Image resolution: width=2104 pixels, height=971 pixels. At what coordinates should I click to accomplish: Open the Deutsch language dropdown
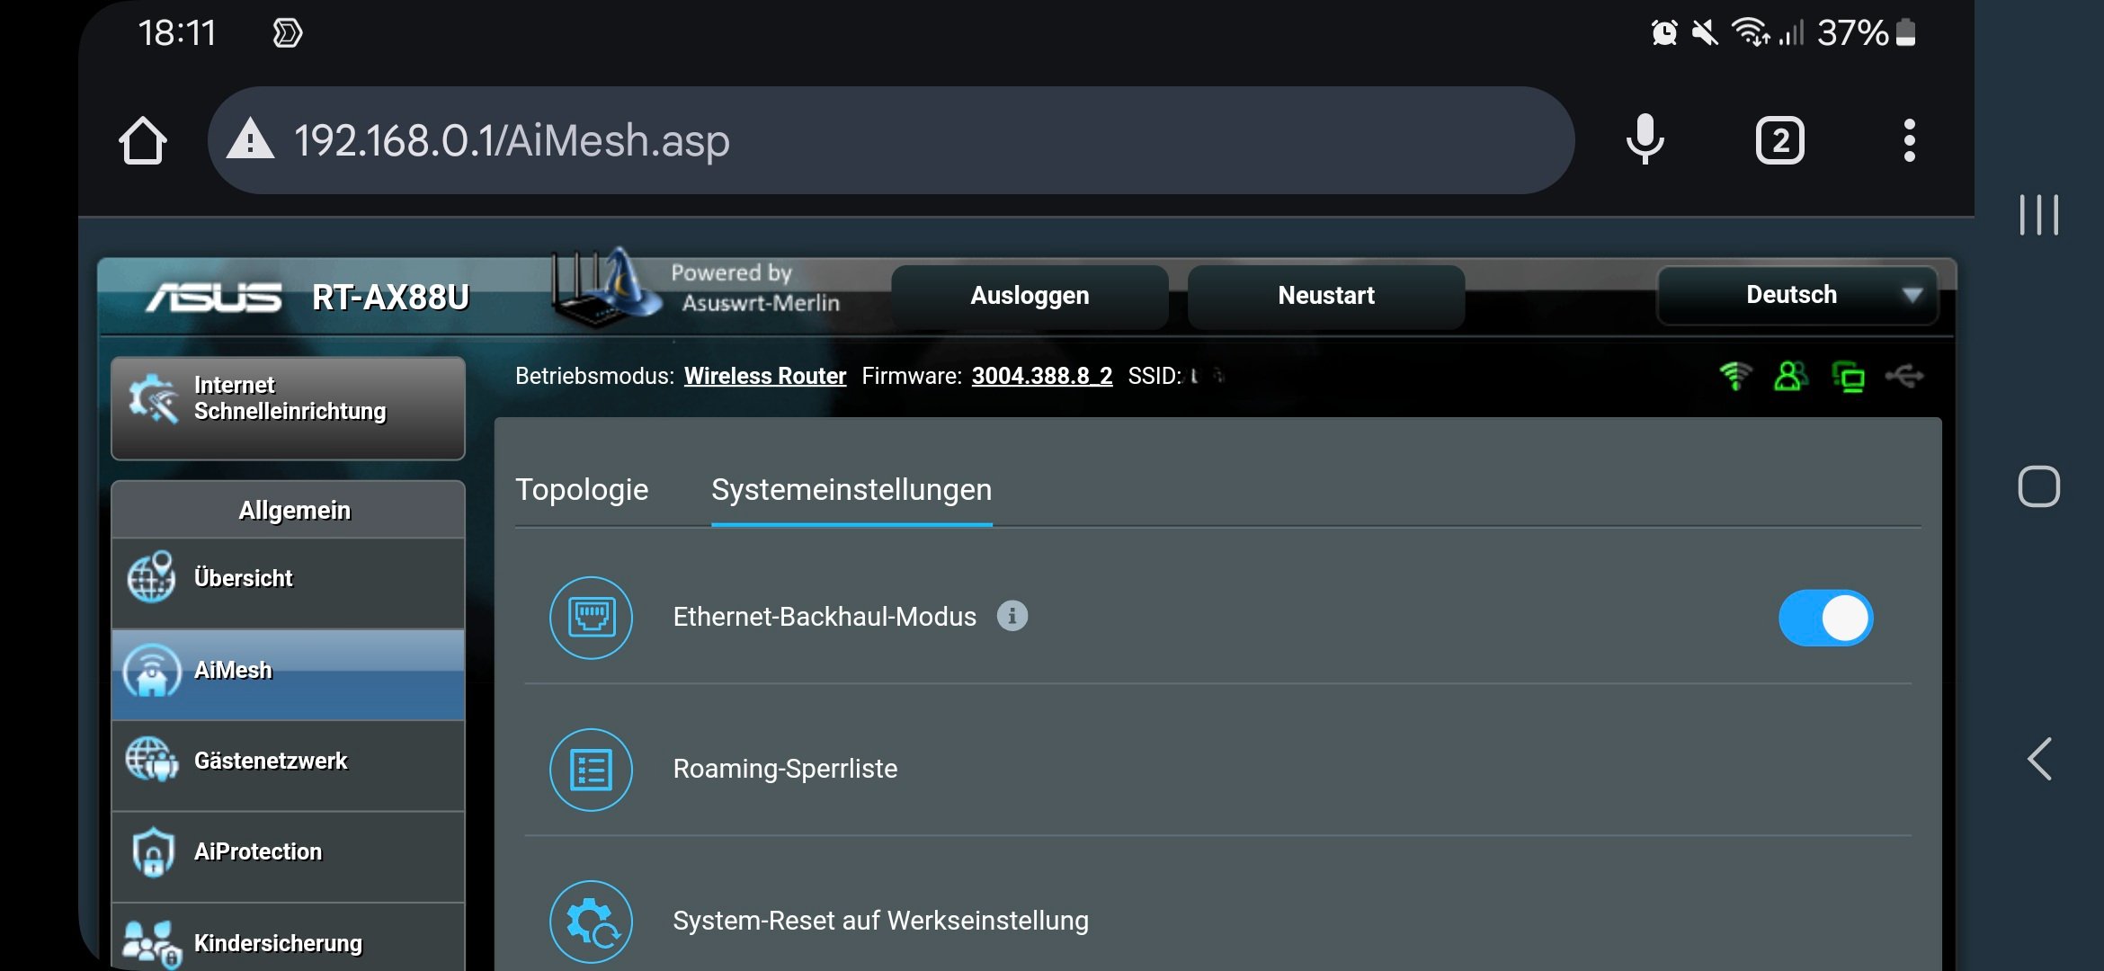(1796, 295)
